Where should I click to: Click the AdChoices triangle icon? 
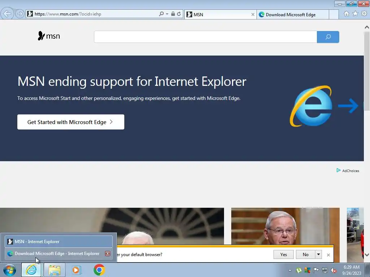tap(338, 170)
